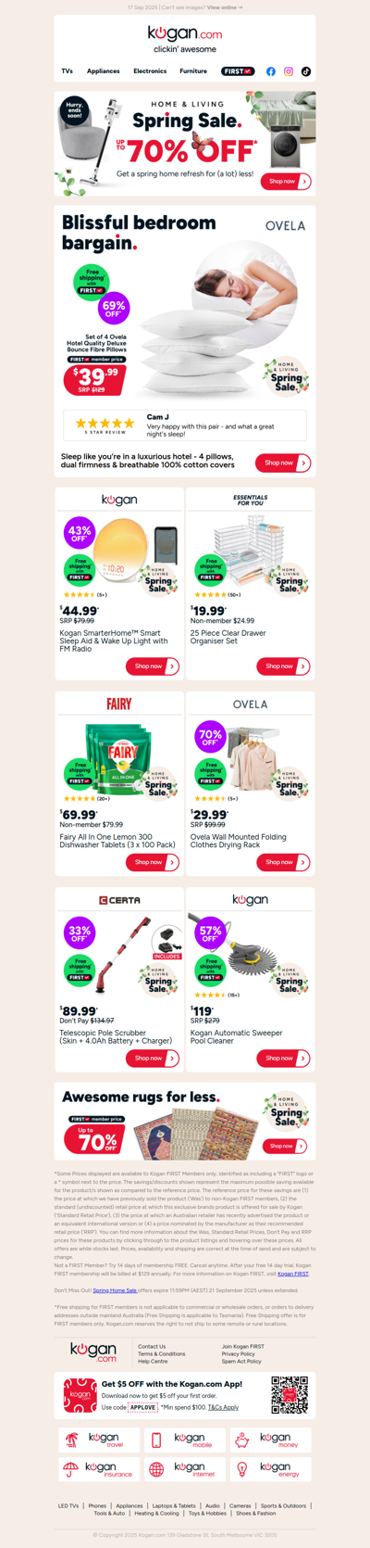Click Shop now on Spring Sale banner
The image size is (370, 1548).
pyautogui.click(x=286, y=182)
